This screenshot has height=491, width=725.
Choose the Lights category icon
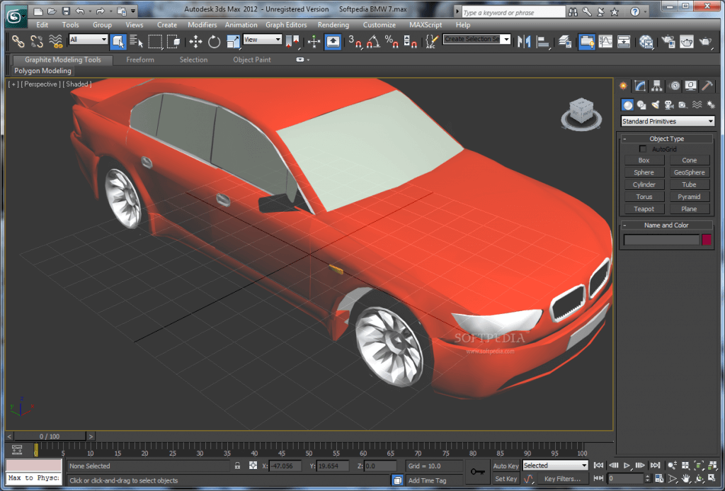pyautogui.click(x=655, y=105)
